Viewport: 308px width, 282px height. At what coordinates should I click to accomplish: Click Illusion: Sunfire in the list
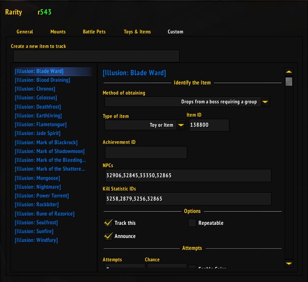click(x=34, y=231)
